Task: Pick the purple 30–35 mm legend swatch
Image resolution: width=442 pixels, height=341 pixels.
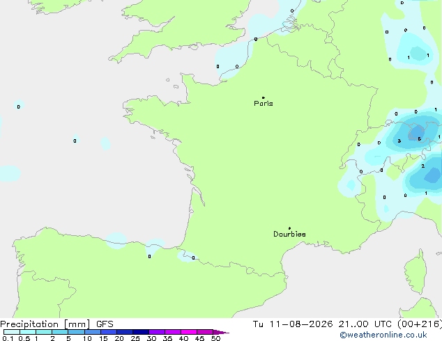Action: click(157, 332)
